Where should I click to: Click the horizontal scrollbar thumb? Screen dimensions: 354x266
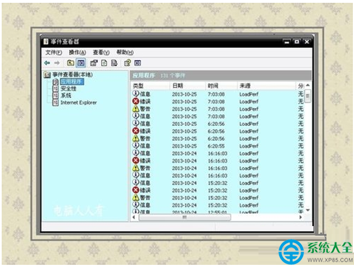[185, 218]
